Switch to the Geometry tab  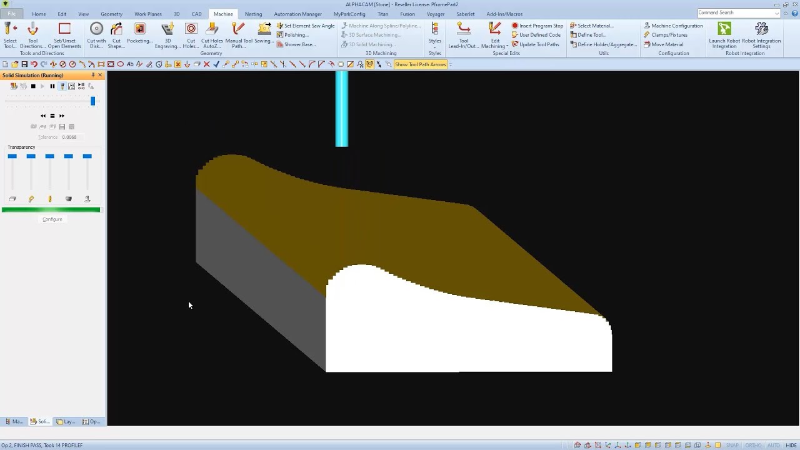(111, 14)
